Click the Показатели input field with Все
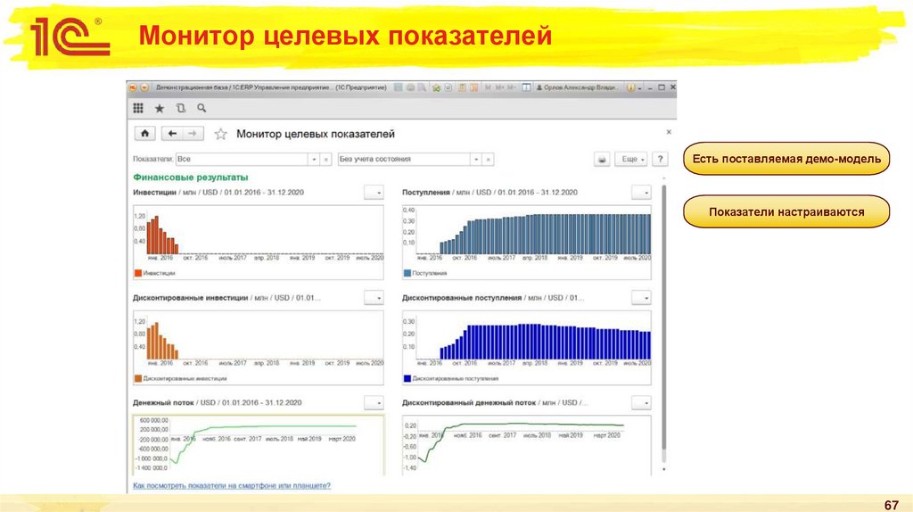913x512 pixels. (x=242, y=159)
